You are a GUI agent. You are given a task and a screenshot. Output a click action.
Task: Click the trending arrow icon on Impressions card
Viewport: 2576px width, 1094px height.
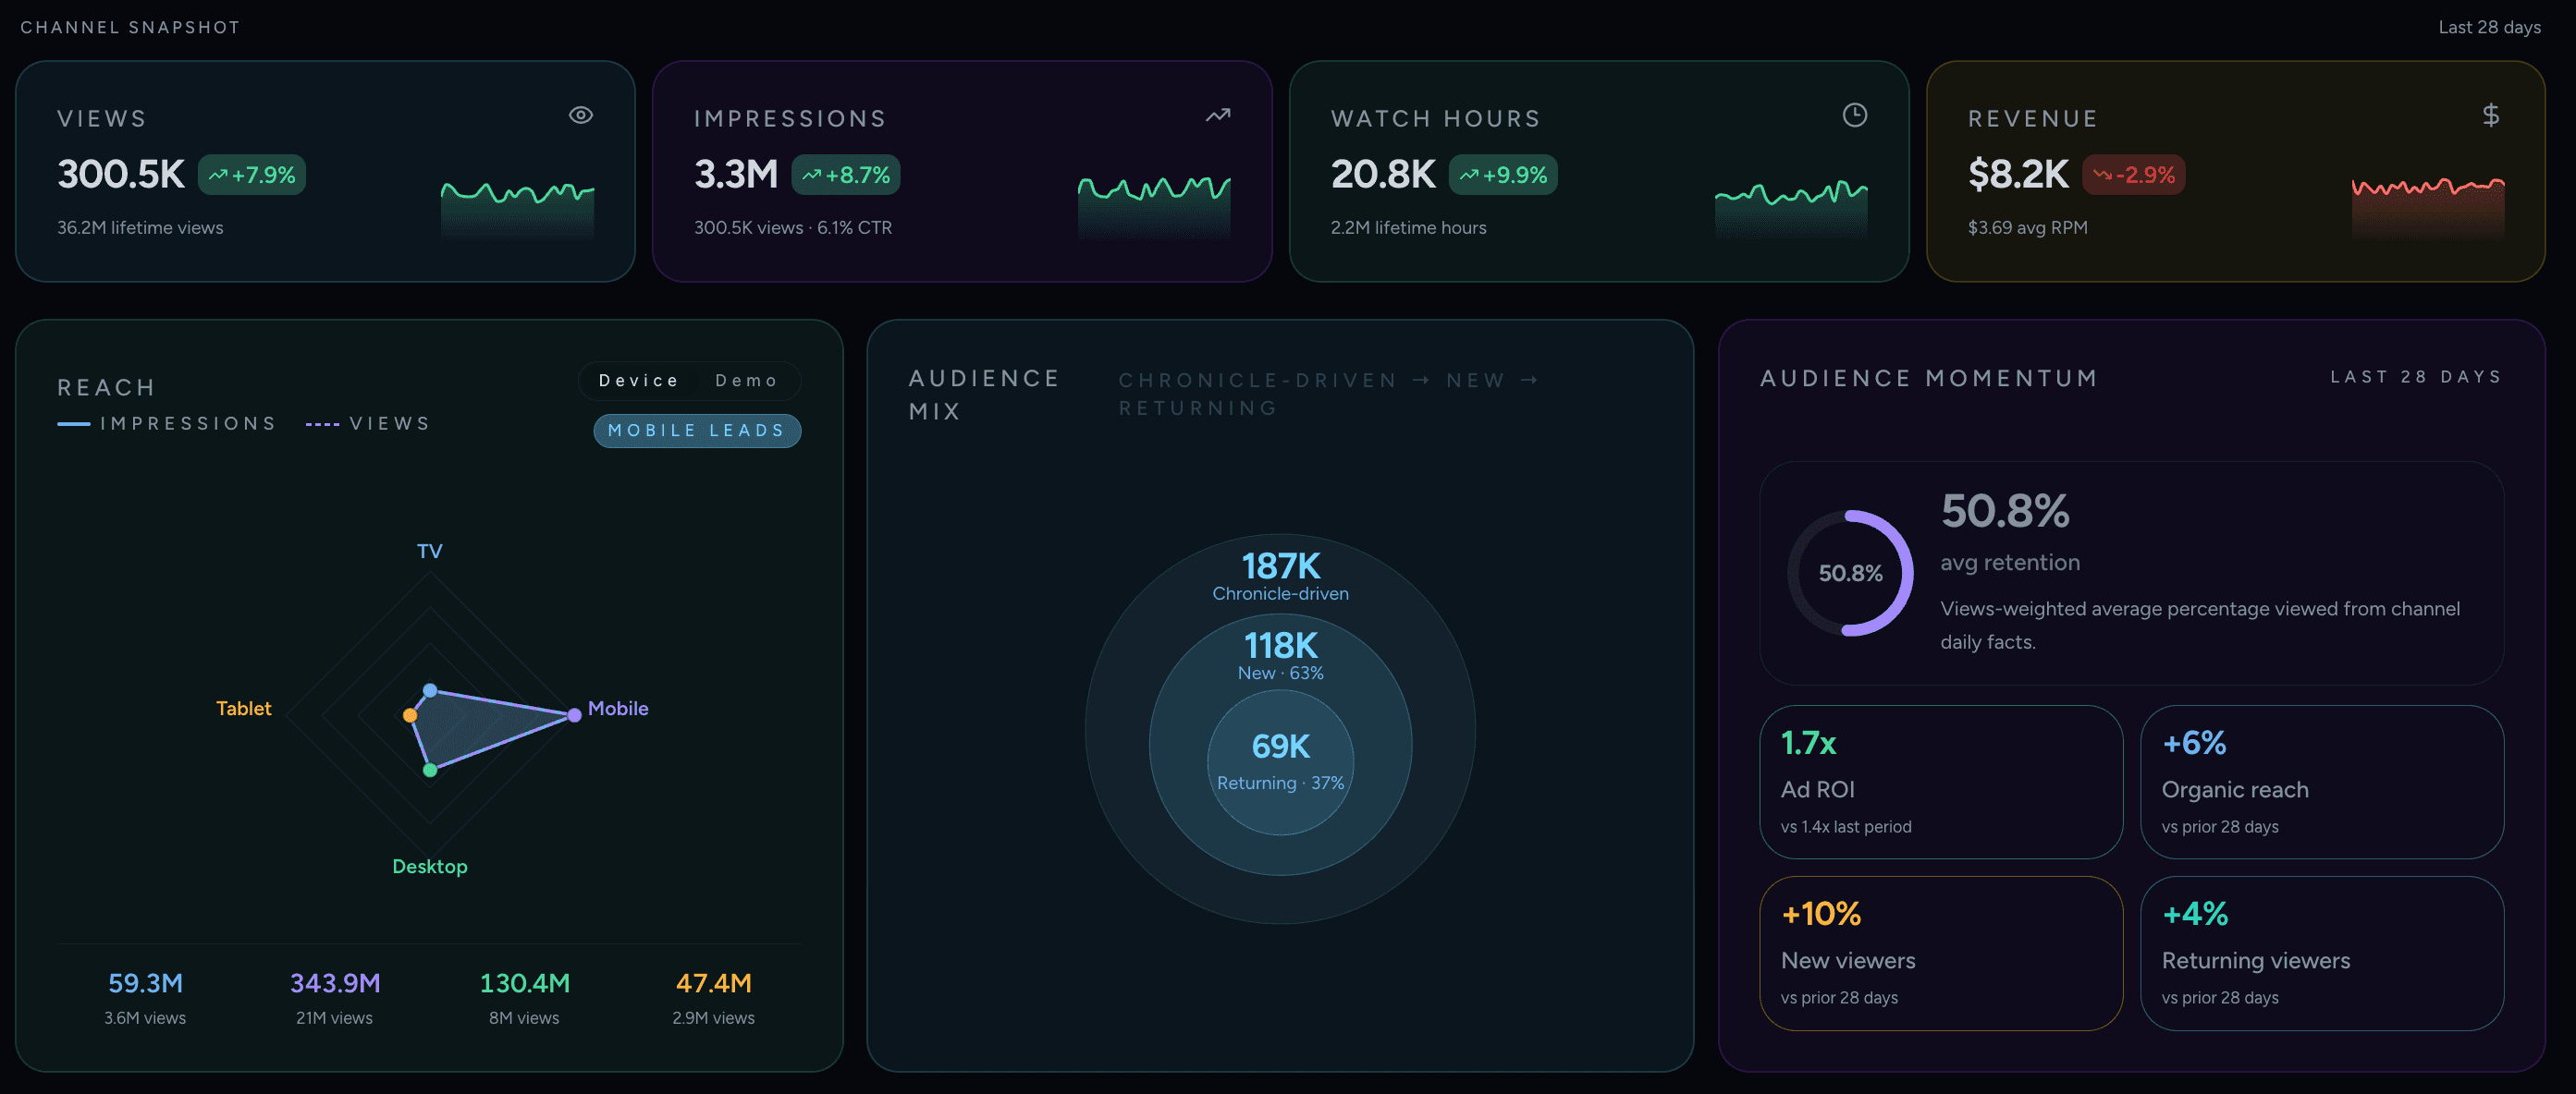tap(1217, 115)
